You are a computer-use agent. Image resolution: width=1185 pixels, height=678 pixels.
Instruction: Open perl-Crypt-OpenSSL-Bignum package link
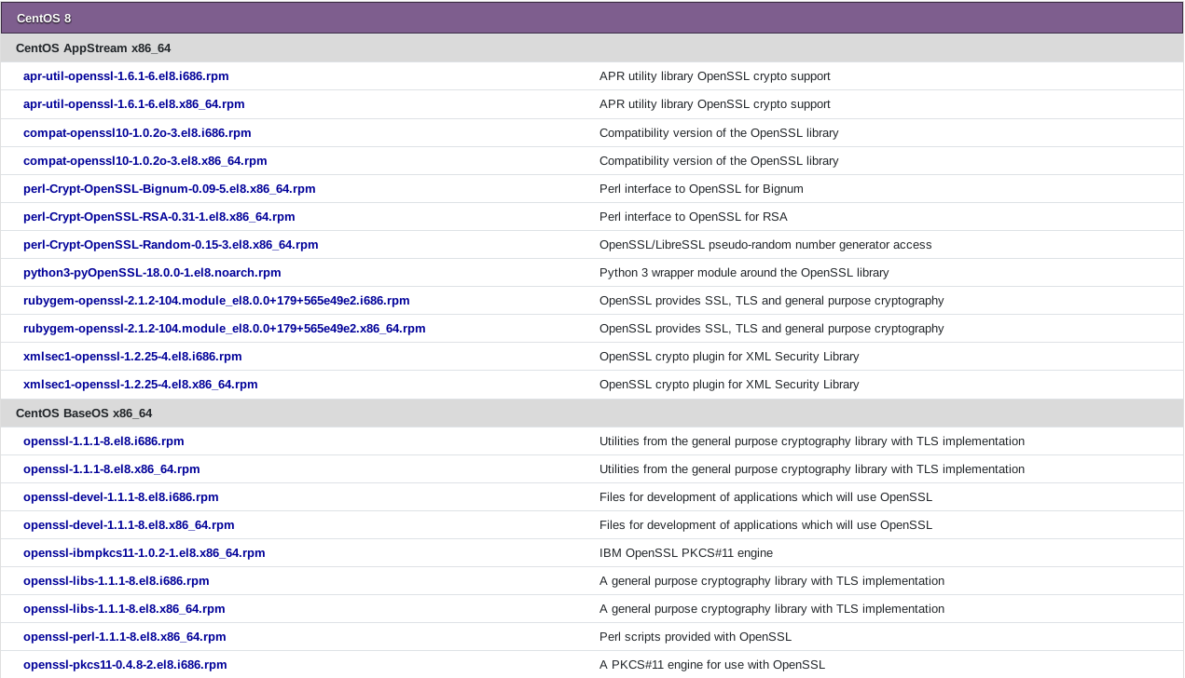[x=170, y=189]
